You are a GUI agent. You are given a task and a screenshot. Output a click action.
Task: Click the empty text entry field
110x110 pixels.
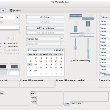(x=10, y=28)
